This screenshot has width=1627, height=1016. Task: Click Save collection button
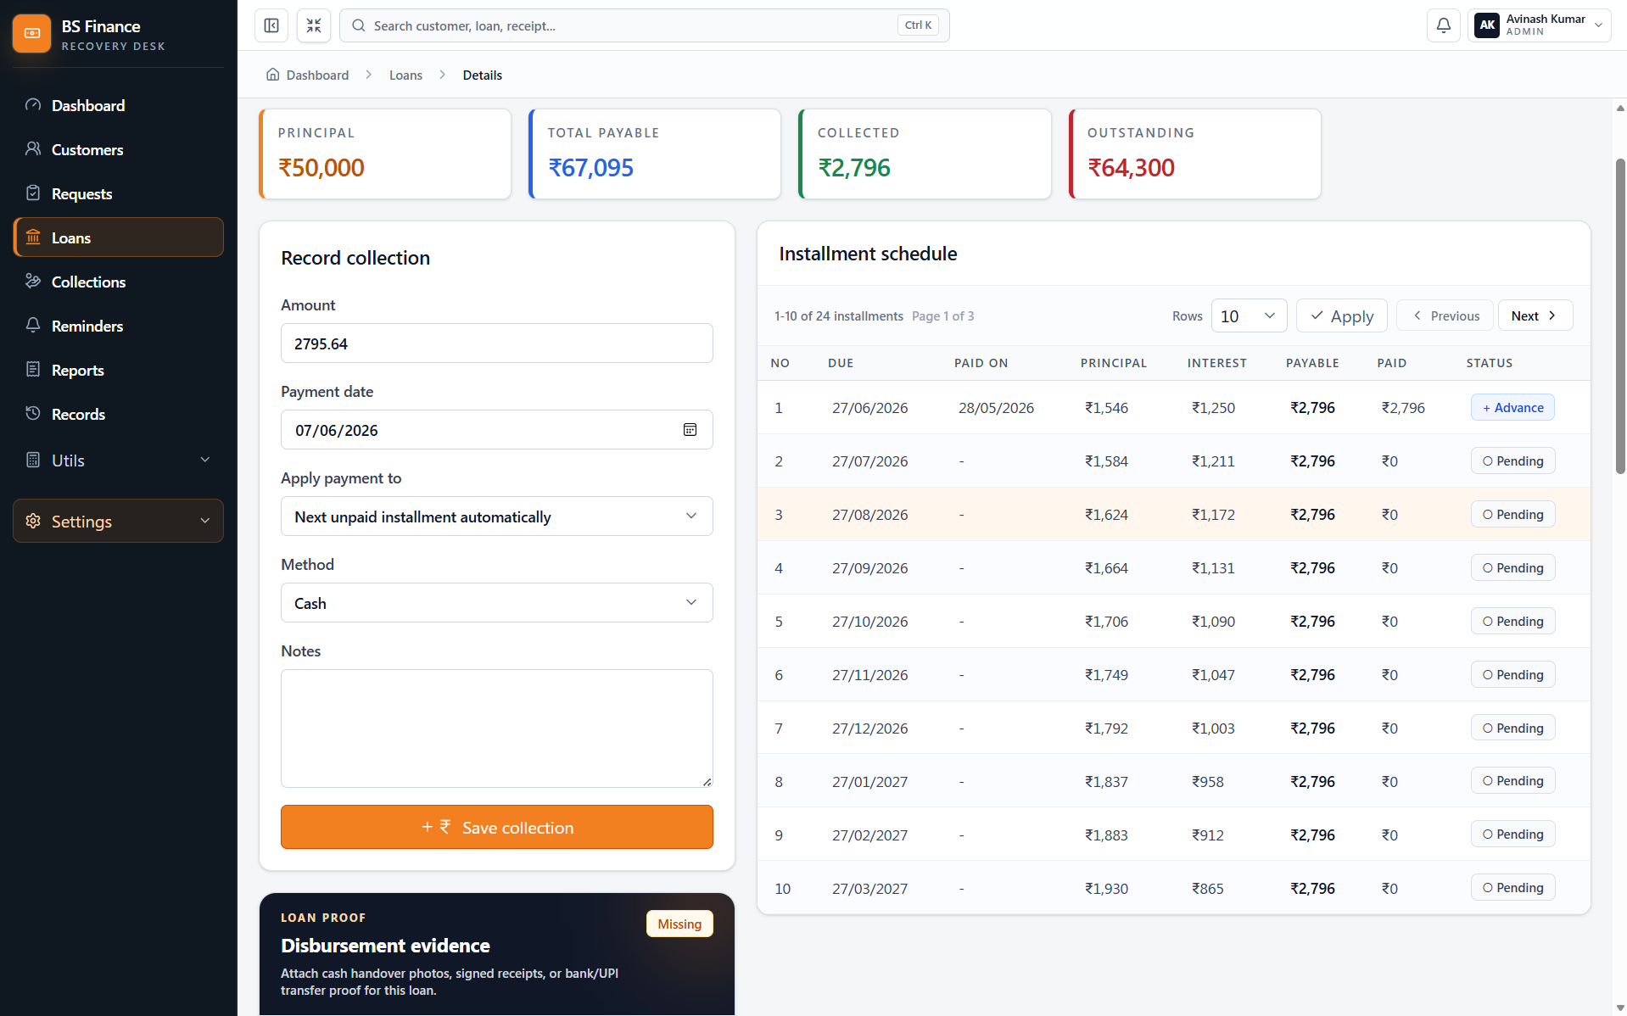pyautogui.click(x=496, y=827)
